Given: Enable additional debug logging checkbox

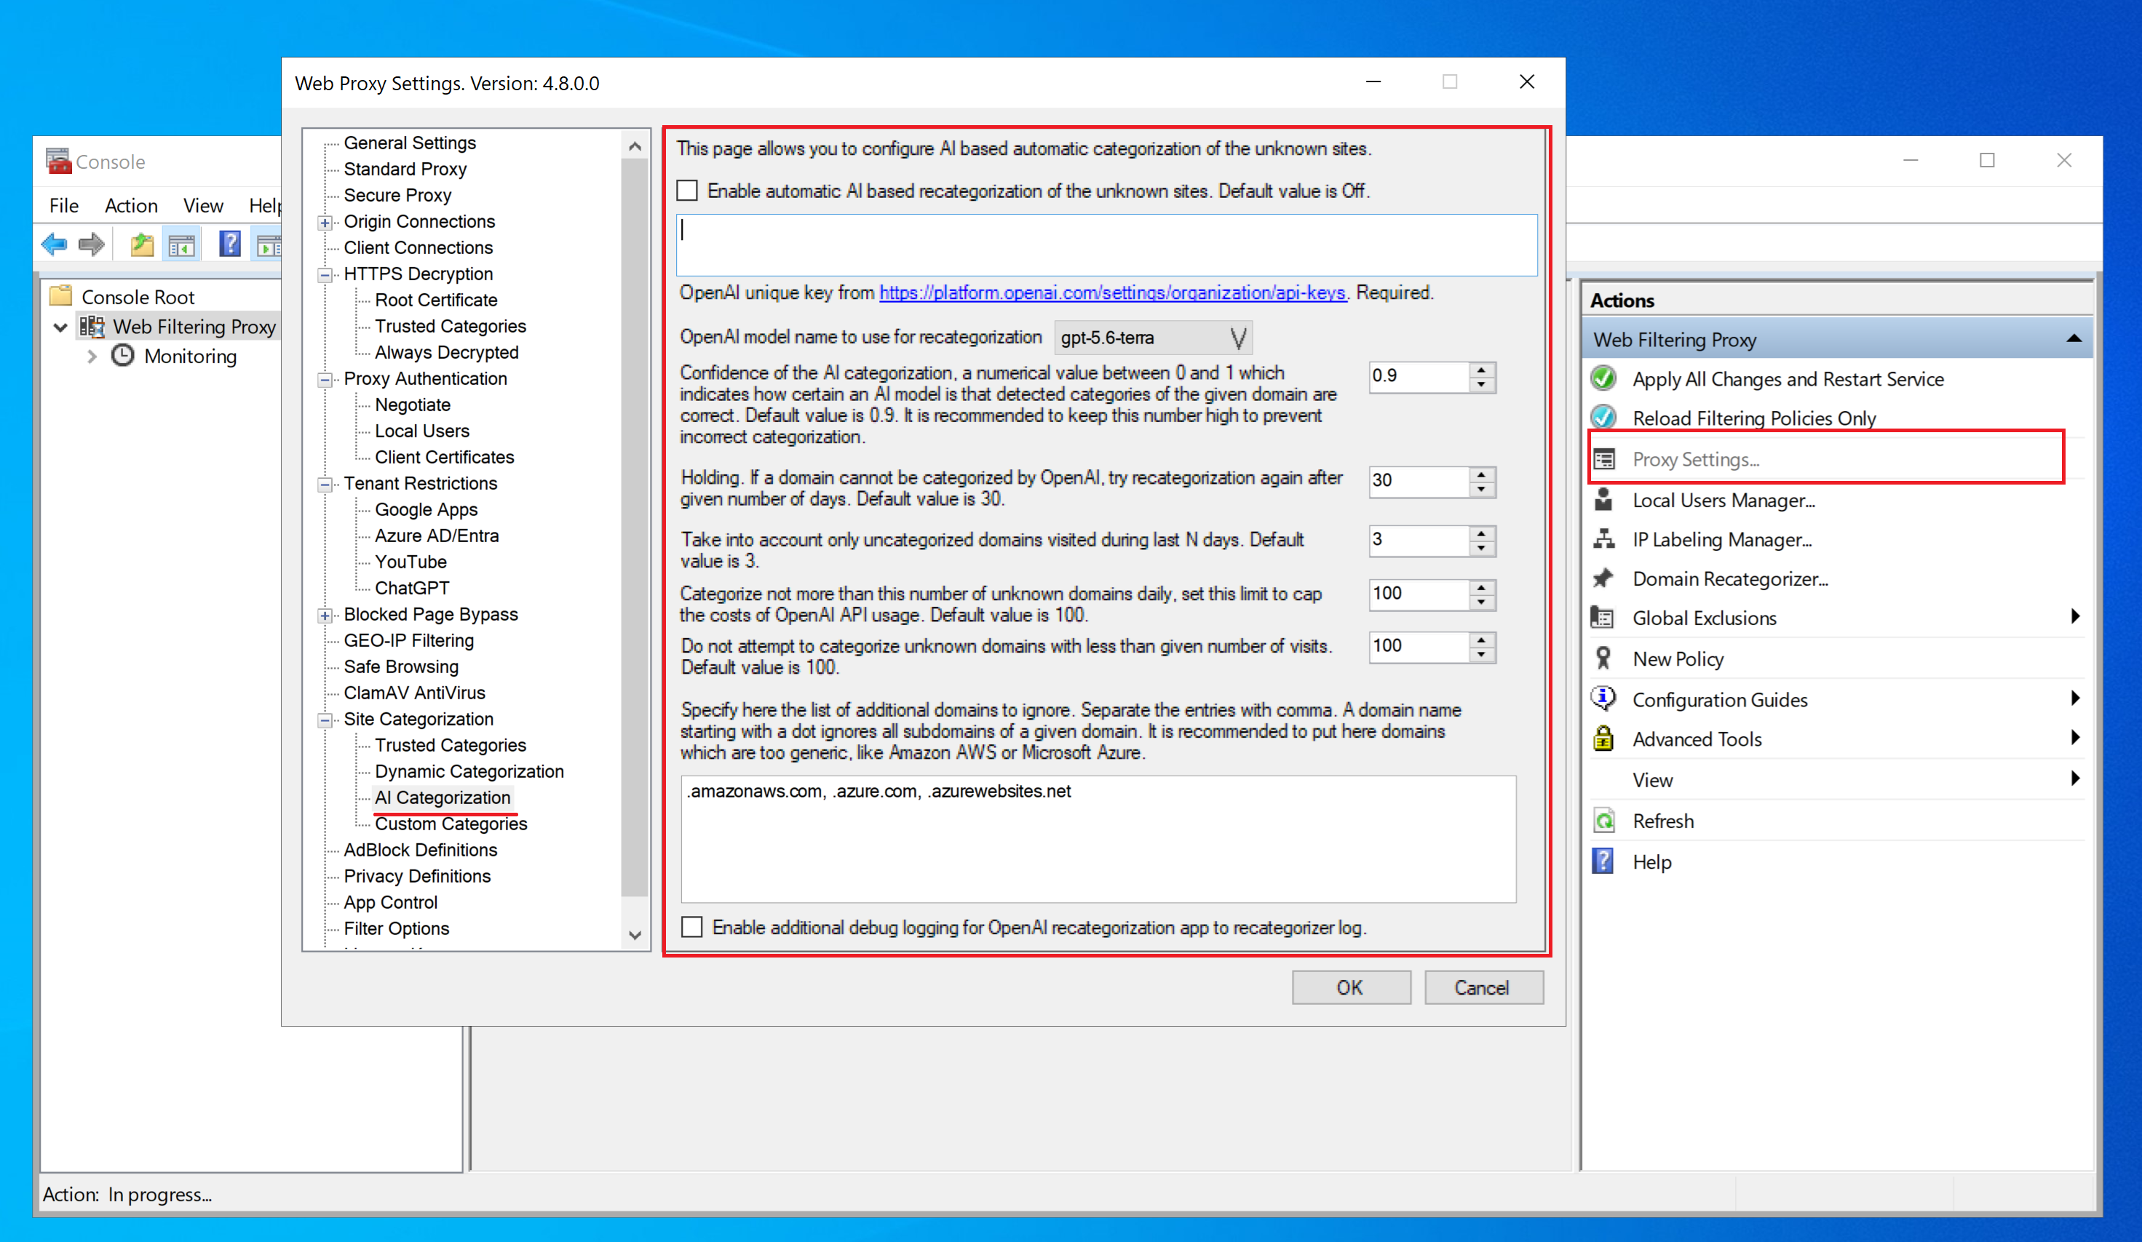Looking at the screenshot, I should (x=692, y=927).
